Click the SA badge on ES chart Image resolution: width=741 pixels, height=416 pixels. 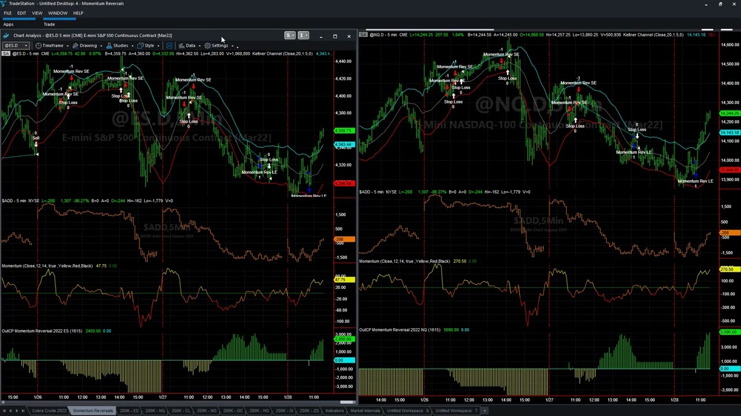tap(6, 54)
